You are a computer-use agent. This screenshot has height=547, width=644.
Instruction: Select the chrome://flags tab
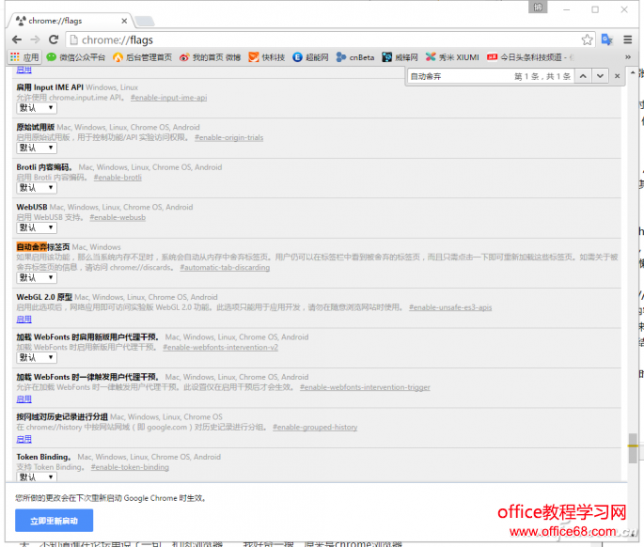tap(71, 21)
